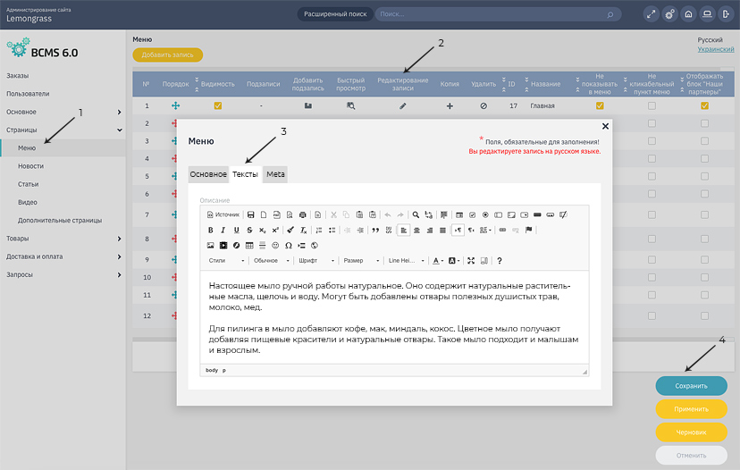Open Новости under Страницы

30,166
